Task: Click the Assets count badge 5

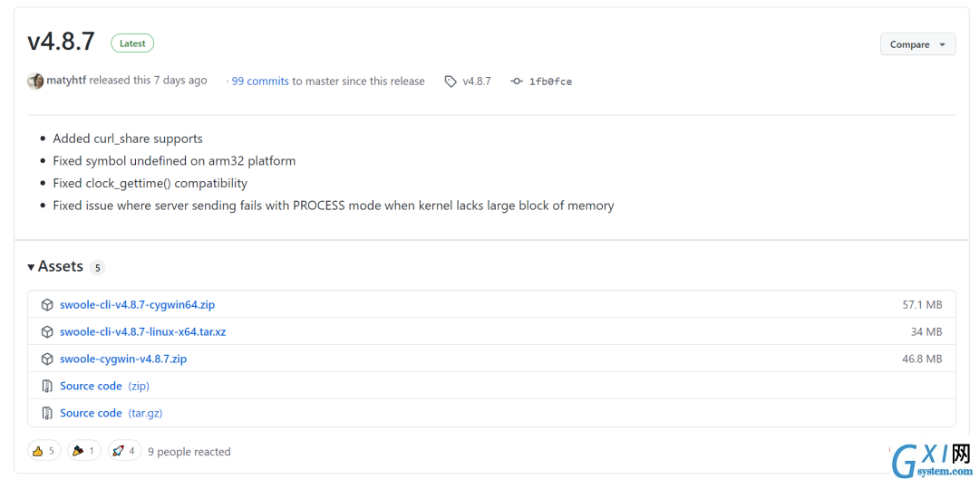Action: [97, 267]
